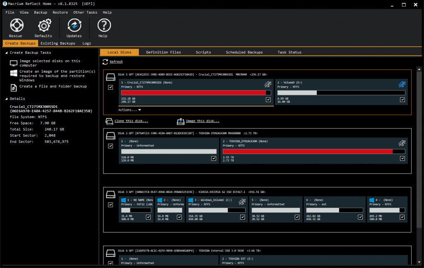Screen dimensions: 424x268
Task: Click the Clone this disk icon
Action: [109, 121]
